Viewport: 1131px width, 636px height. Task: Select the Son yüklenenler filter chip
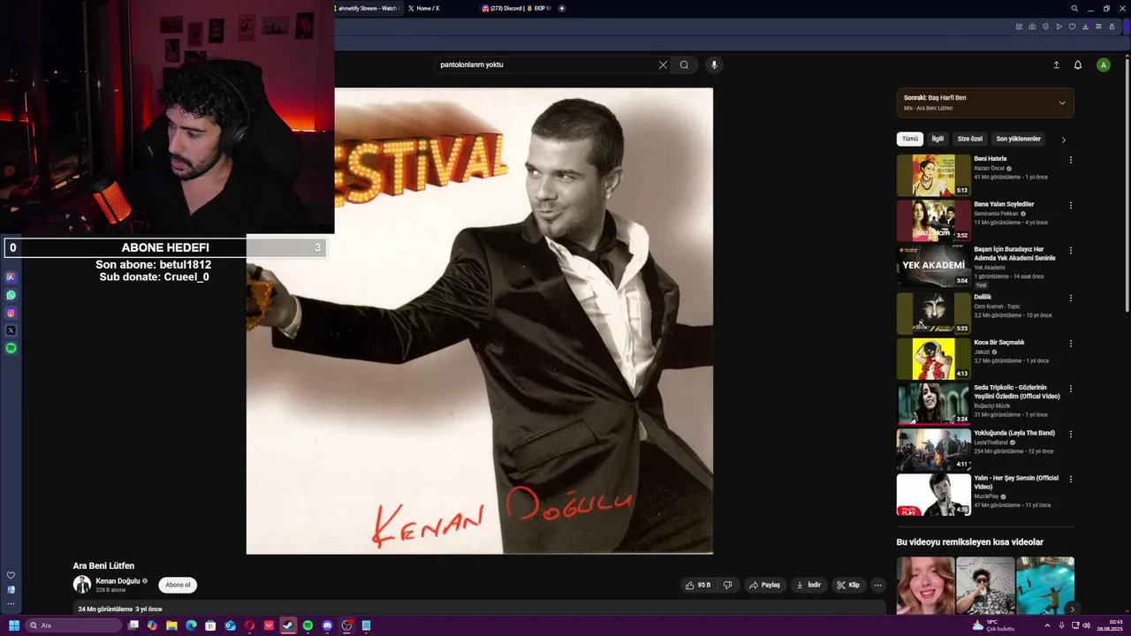(x=1018, y=139)
